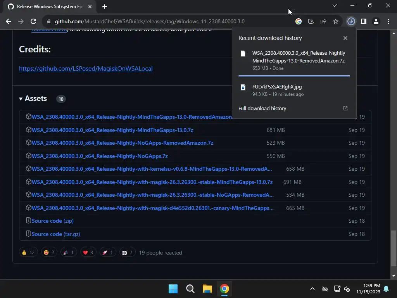Open Google icon in address bar
397x298 pixels.
299,22
